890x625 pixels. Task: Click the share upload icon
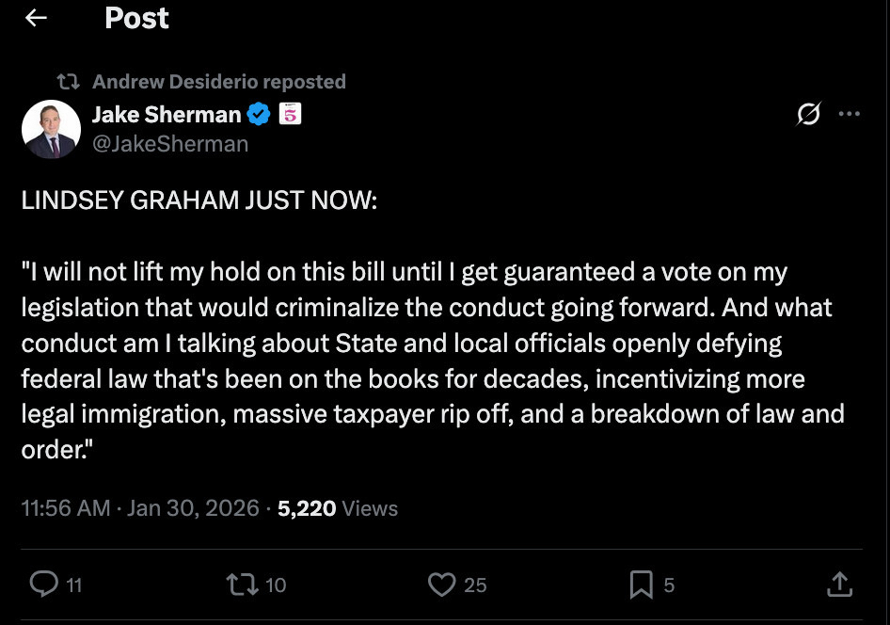click(838, 585)
